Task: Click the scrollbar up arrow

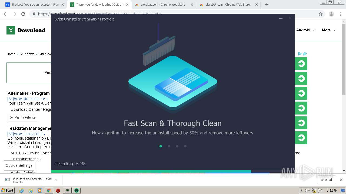Action: tap(344, 21)
